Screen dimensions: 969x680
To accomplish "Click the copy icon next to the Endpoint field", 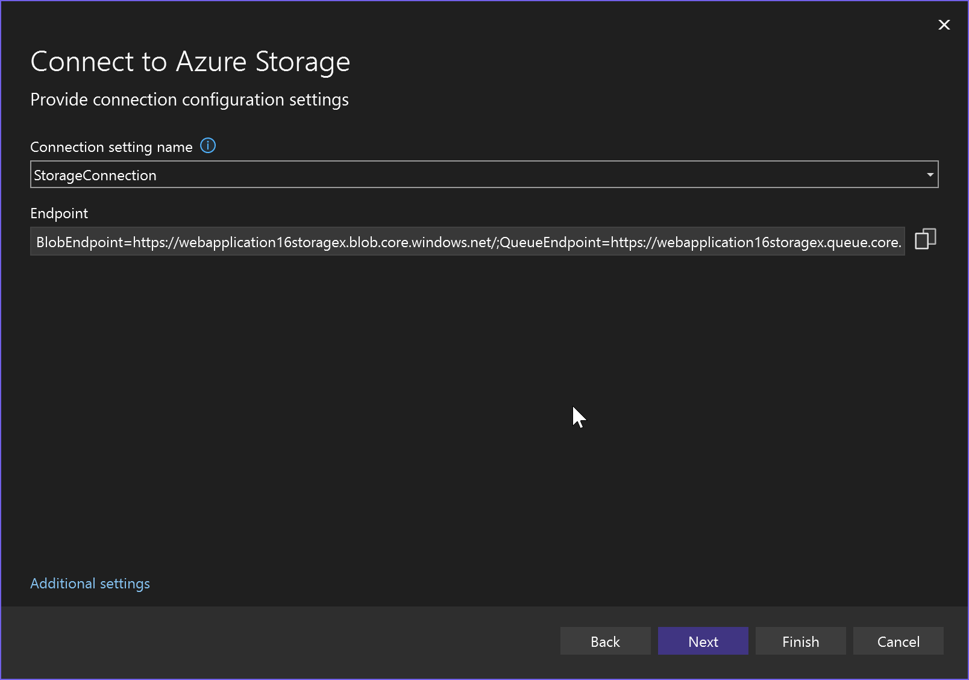I will (x=925, y=239).
